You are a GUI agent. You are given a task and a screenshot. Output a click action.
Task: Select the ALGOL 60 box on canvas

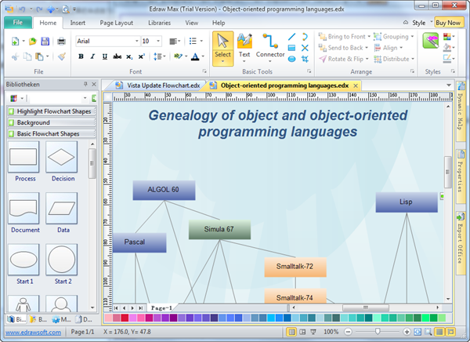(164, 190)
